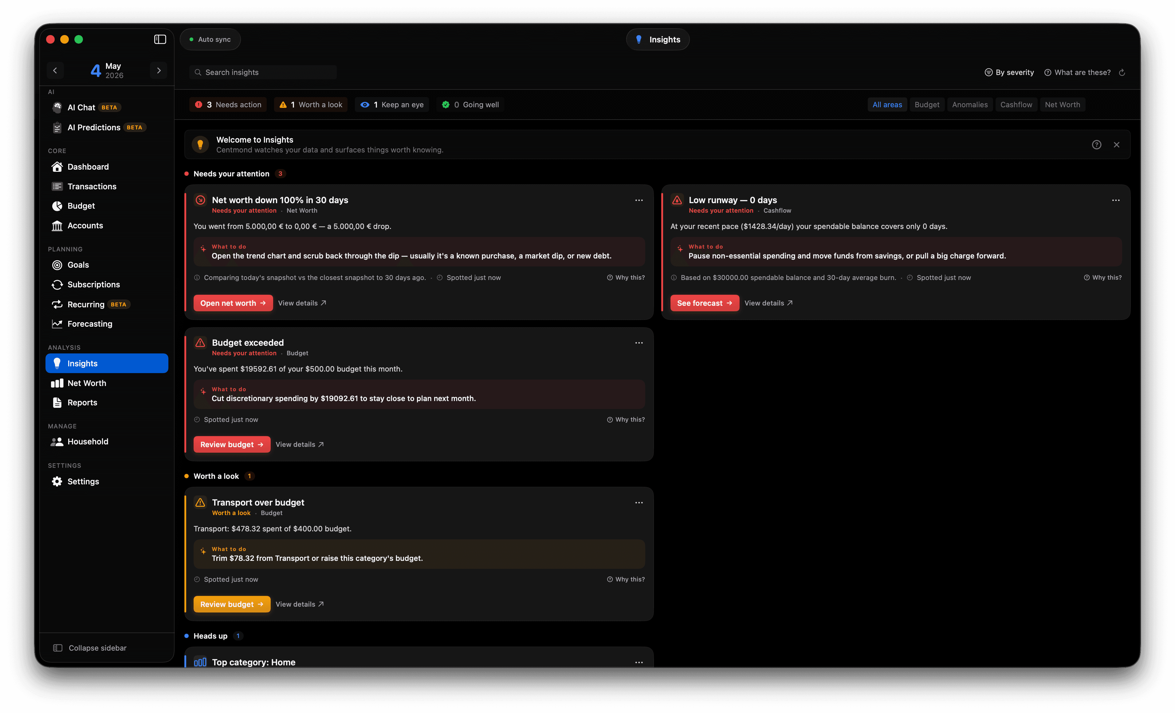The height and width of the screenshot is (713, 1175).
Task: Toggle the Going well filter chip
Action: [x=470, y=104]
